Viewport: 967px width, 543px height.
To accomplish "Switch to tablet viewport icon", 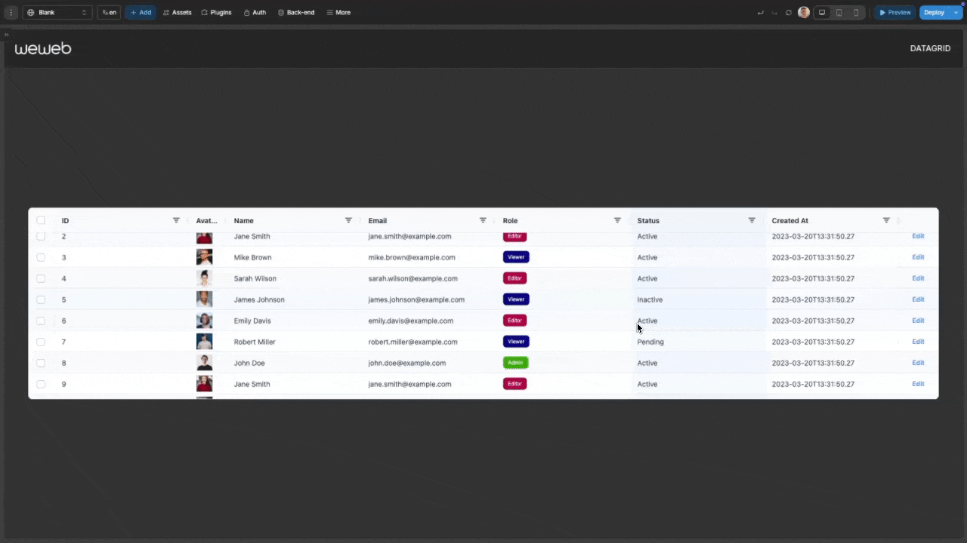I will click(x=839, y=13).
